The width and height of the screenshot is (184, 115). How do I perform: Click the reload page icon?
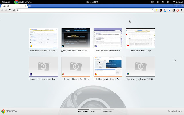point(10,10)
